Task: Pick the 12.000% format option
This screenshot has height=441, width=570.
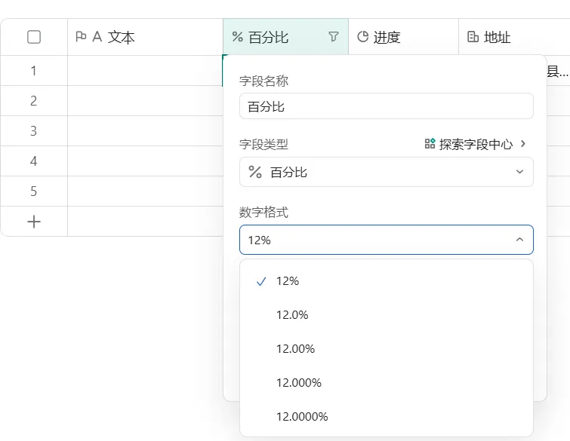Action: tap(387, 382)
